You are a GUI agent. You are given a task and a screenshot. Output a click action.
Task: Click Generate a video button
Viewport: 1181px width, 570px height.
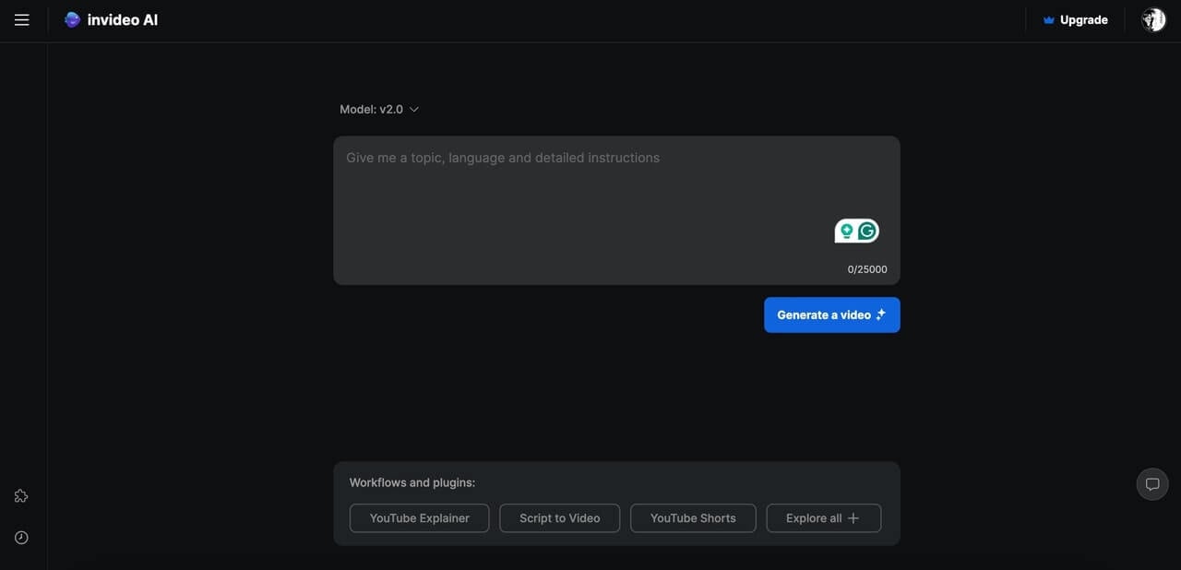[x=832, y=315]
